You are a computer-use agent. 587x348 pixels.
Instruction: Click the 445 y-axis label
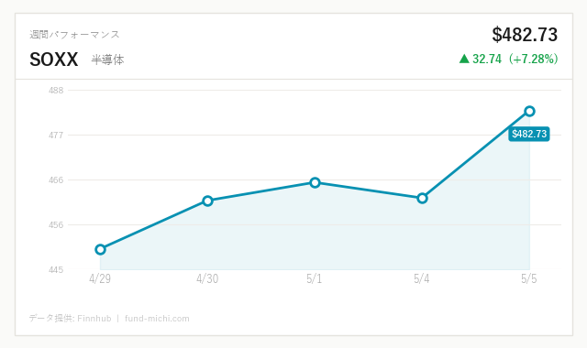(56, 269)
